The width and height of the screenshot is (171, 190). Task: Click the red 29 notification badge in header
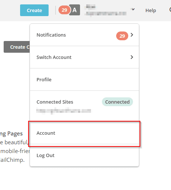(64, 10)
